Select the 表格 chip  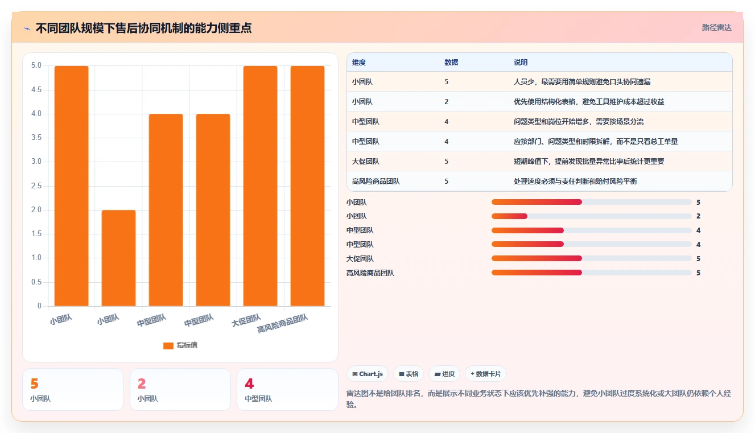coord(409,374)
